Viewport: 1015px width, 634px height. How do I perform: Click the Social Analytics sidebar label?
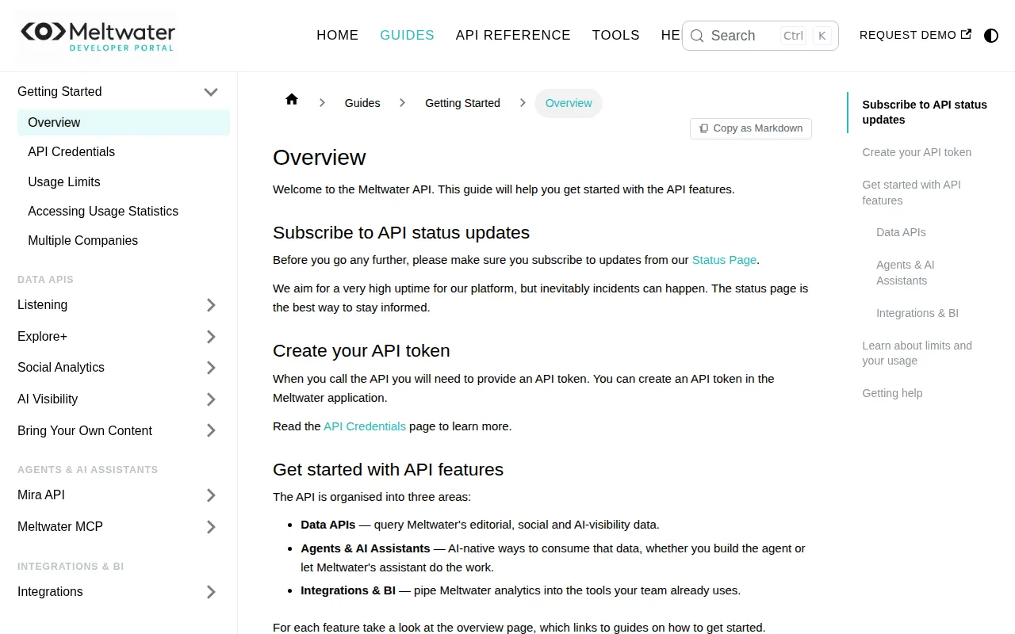click(61, 368)
